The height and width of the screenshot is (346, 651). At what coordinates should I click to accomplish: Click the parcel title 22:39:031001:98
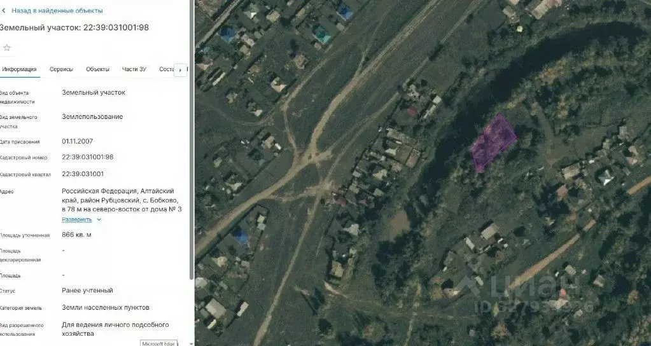tap(116, 27)
